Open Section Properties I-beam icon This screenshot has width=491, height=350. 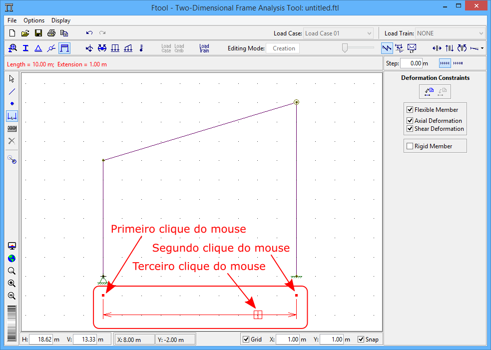click(25, 48)
